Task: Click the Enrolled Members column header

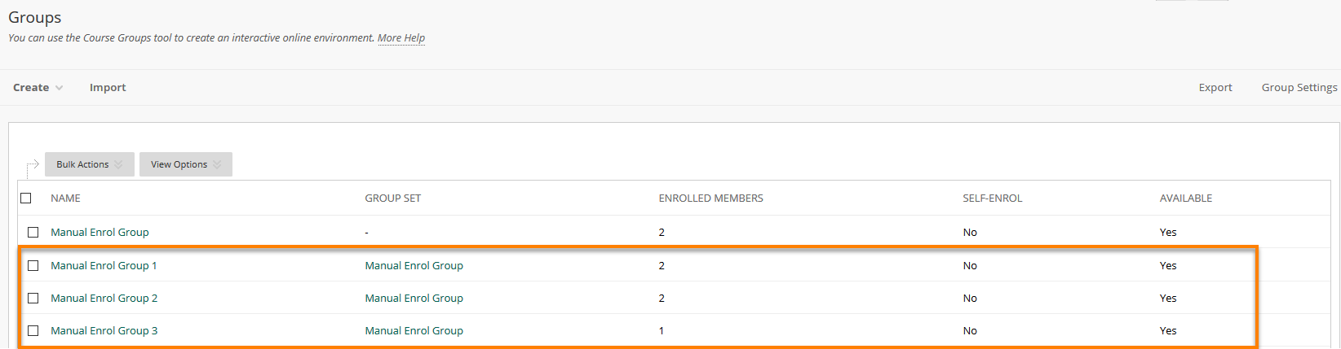Action: coord(710,198)
